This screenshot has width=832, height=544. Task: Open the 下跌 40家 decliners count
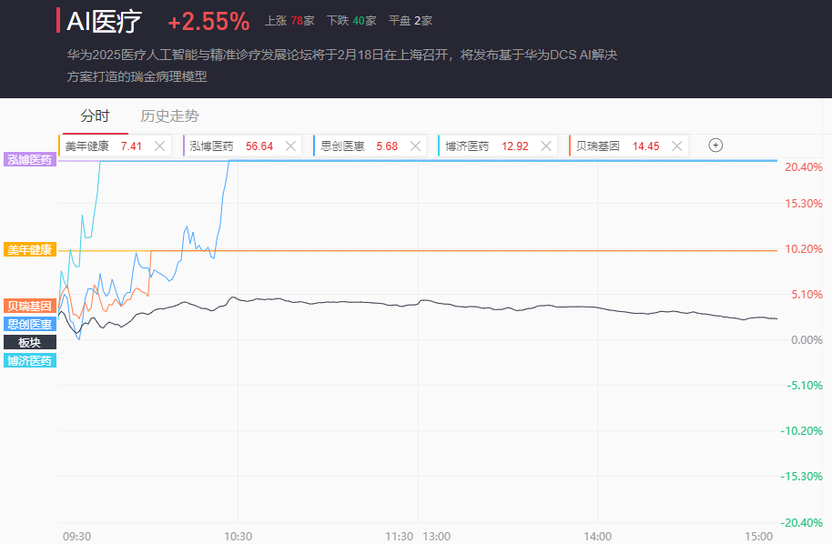click(x=350, y=20)
